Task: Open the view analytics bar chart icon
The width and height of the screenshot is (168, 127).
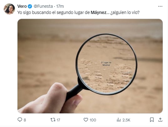Action: click(119, 120)
